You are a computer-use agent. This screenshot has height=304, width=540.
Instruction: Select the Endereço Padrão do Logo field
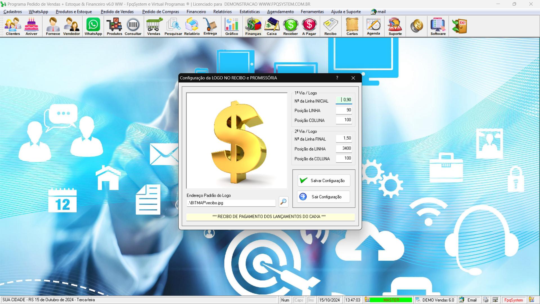[231, 202]
